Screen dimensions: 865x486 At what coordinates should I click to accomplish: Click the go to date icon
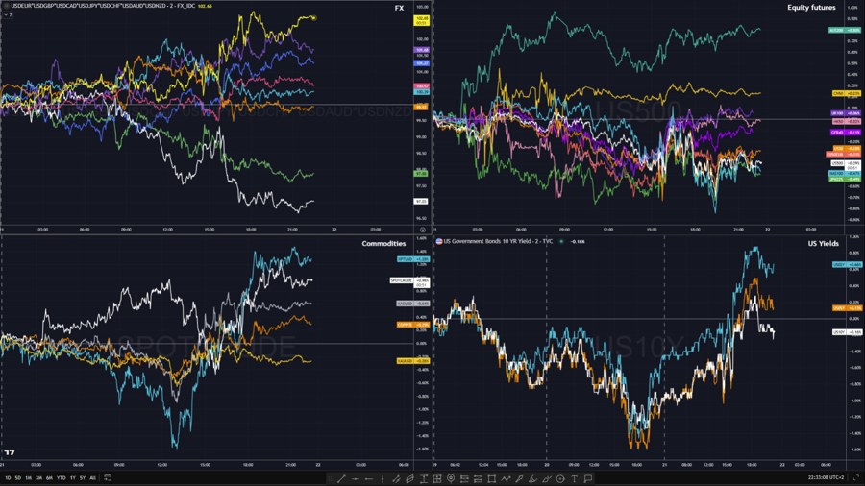click(105, 477)
